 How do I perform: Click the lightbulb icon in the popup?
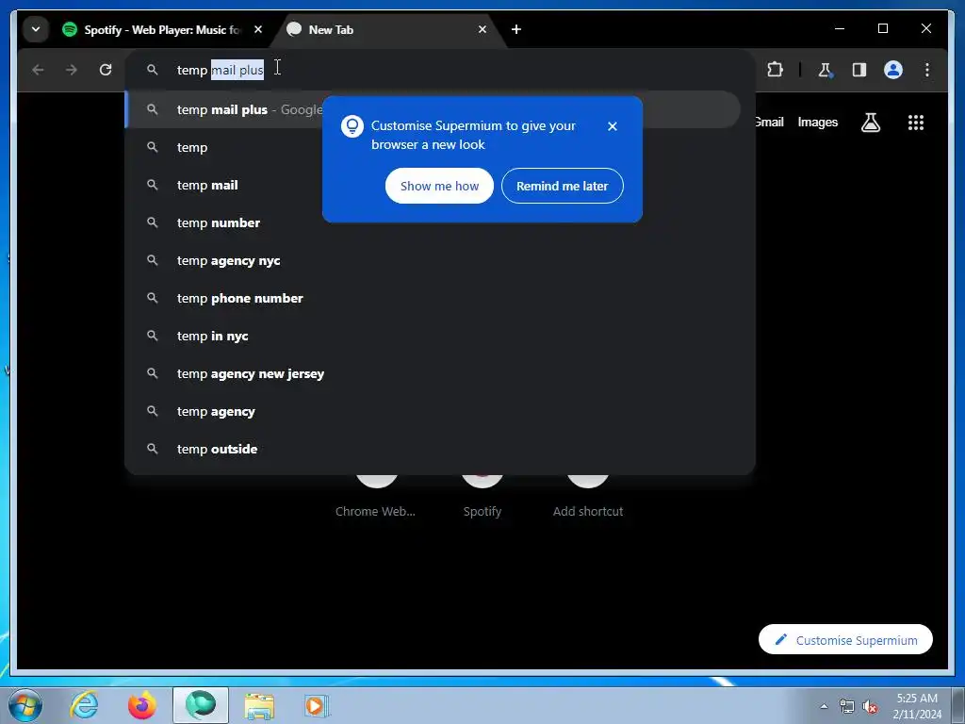point(352,126)
